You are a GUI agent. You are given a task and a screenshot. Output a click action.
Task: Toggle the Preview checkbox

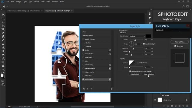tap(175, 46)
